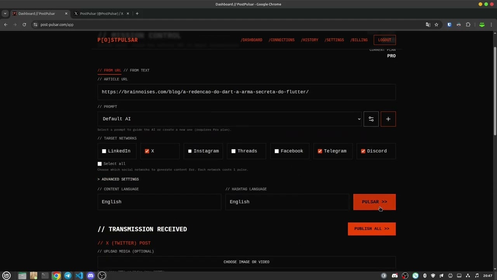The height and width of the screenshot is (280, 497).
Task: Go to /DASHBOARD in navigation
Action: tap(252, 40)
